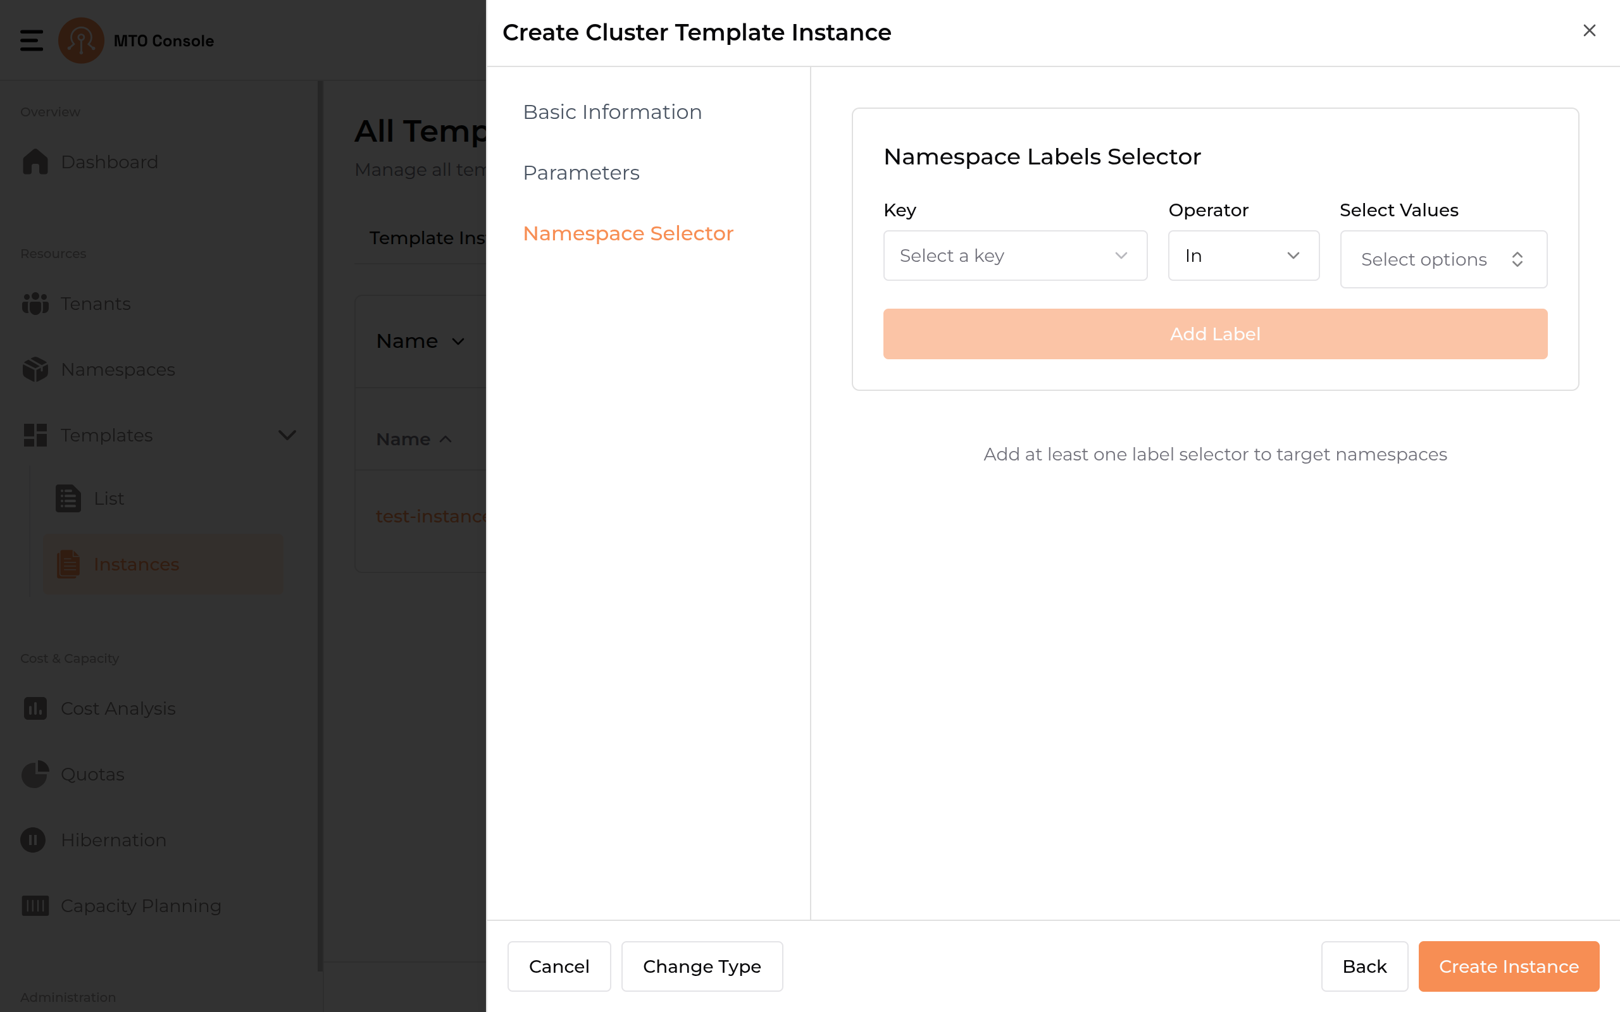Viewport: 1620px width, 1012px height.
Task: Sort by the Name column header
Action: pyautogui.click(x=414, y=439)
